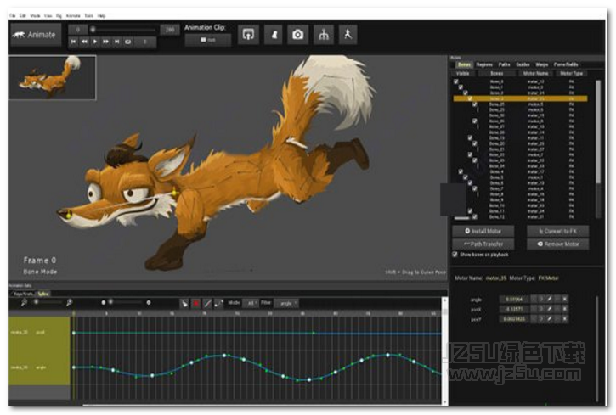Click the fox preview thumbnail
This screenshot has height=415, width=616.
(x=52, y=78)
